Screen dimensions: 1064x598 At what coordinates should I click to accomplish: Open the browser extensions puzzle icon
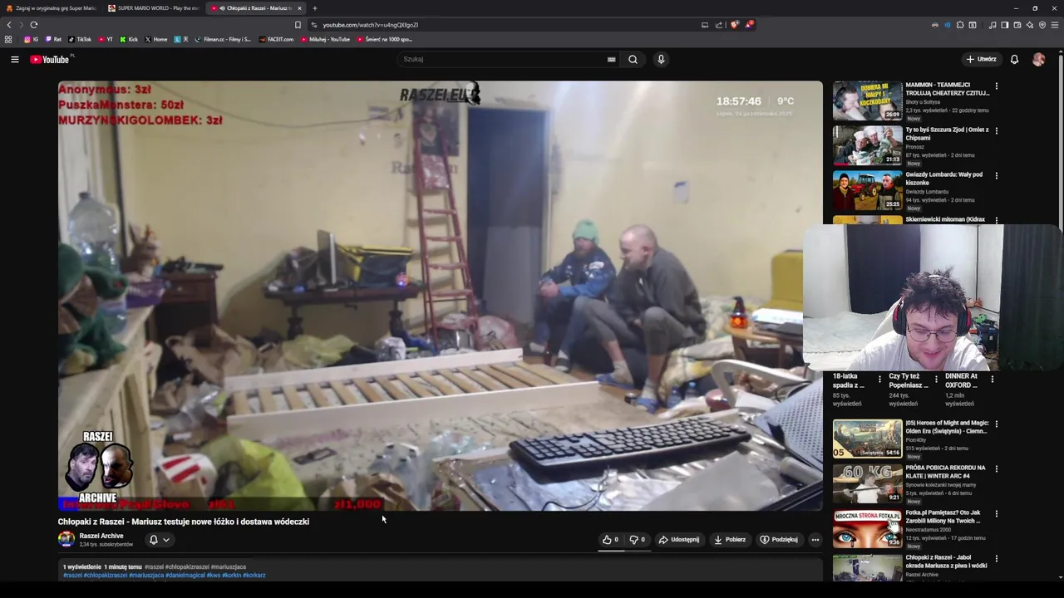pyautogui.click(x=960, y=25)
